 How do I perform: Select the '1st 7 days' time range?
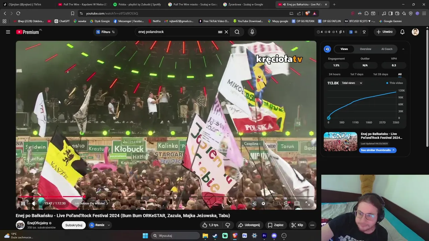tap(357, 74)
